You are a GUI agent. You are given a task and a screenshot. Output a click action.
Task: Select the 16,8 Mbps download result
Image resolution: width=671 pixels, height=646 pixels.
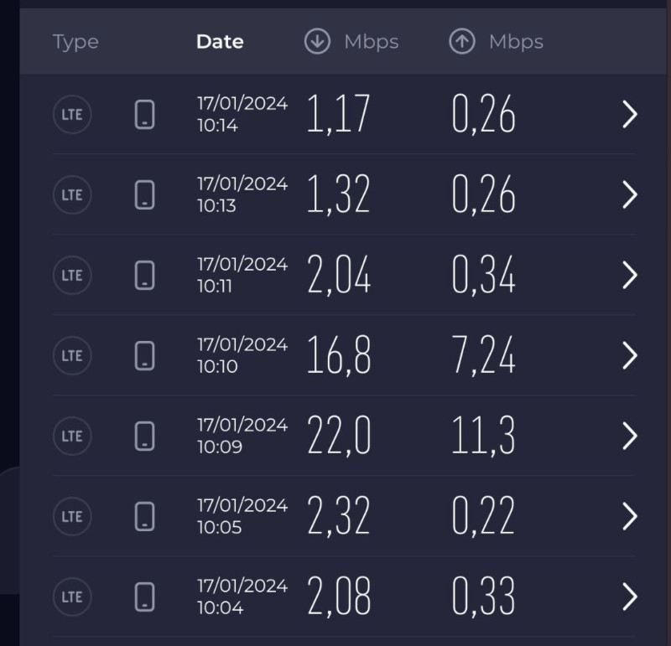[339, 356]
